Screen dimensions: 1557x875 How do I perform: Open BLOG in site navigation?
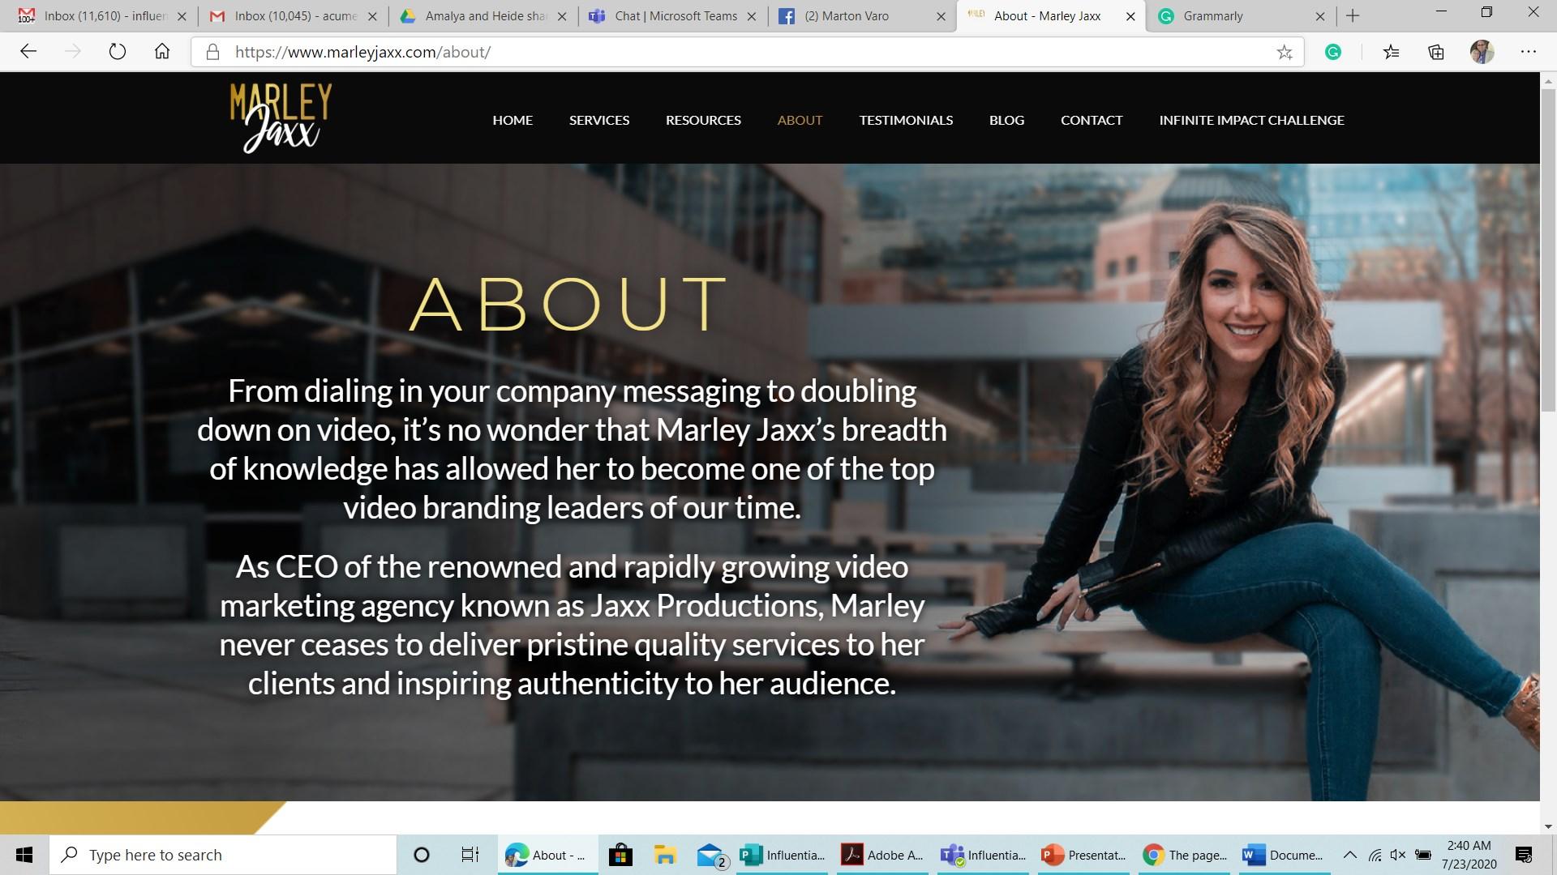(x=1006, y=120)
